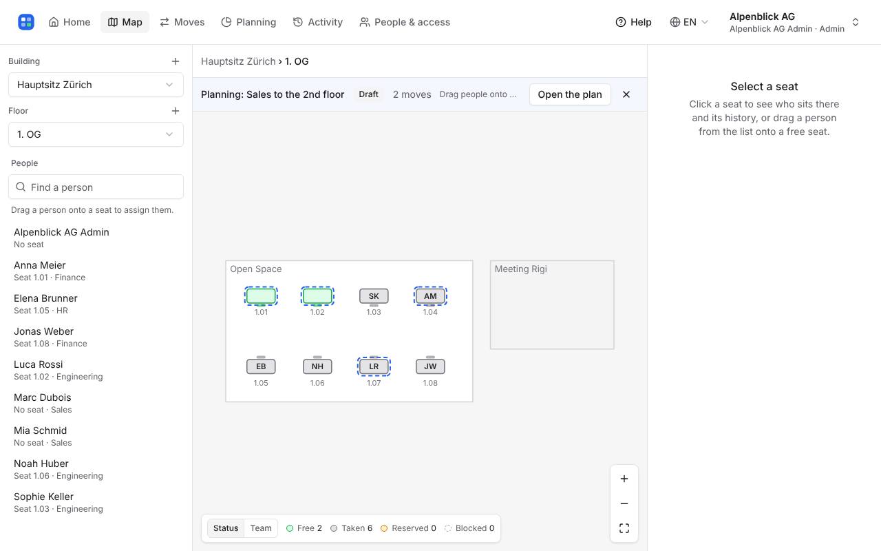Screen dimensions: 881x551
Task: Zoom in on the floor map
Action: (624, 479)
